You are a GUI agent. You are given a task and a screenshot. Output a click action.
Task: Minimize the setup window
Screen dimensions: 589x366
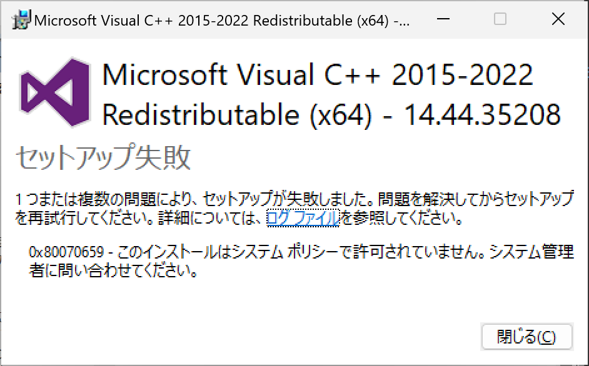pos(443,19)
